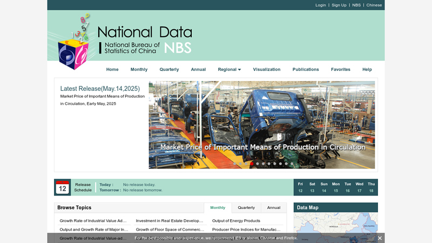Select the Monthly tab in Browse Topics
Viewport: 432px width, 243px height.
(x=218, y=208)
